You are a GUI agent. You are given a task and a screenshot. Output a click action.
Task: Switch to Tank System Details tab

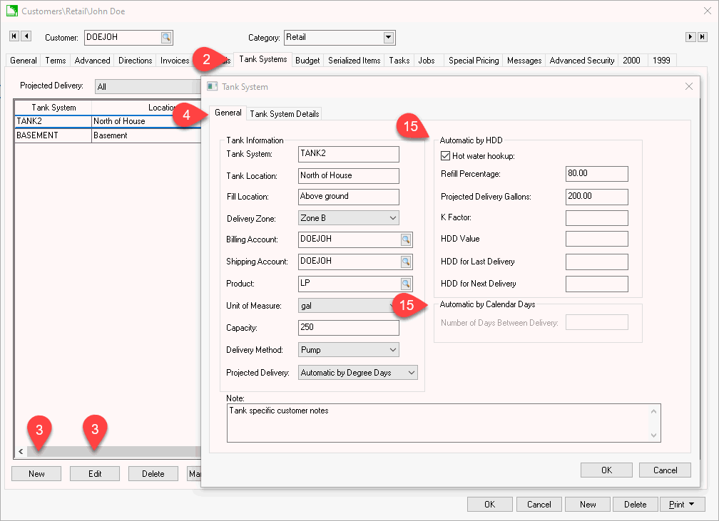click(x=284, y=113)
